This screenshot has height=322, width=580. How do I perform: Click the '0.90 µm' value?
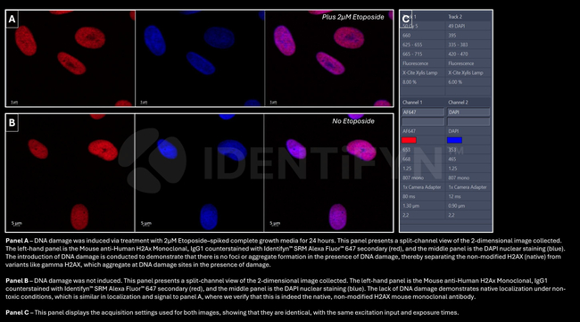[457, 205]
